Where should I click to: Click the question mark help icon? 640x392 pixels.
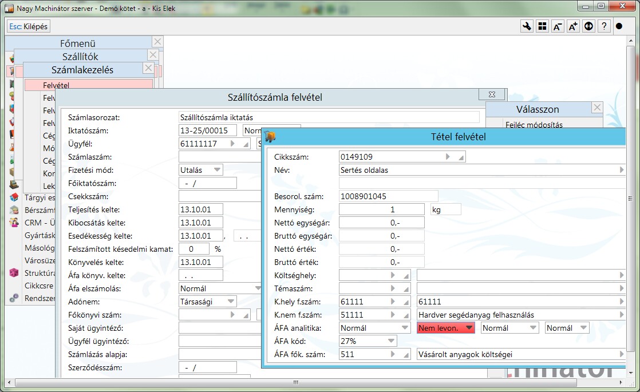click(603, 26)
